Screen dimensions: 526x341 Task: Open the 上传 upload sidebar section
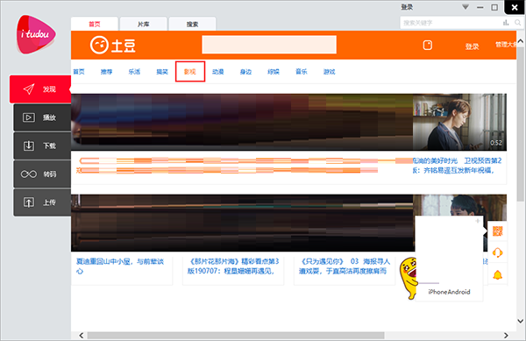coord(42,202)
